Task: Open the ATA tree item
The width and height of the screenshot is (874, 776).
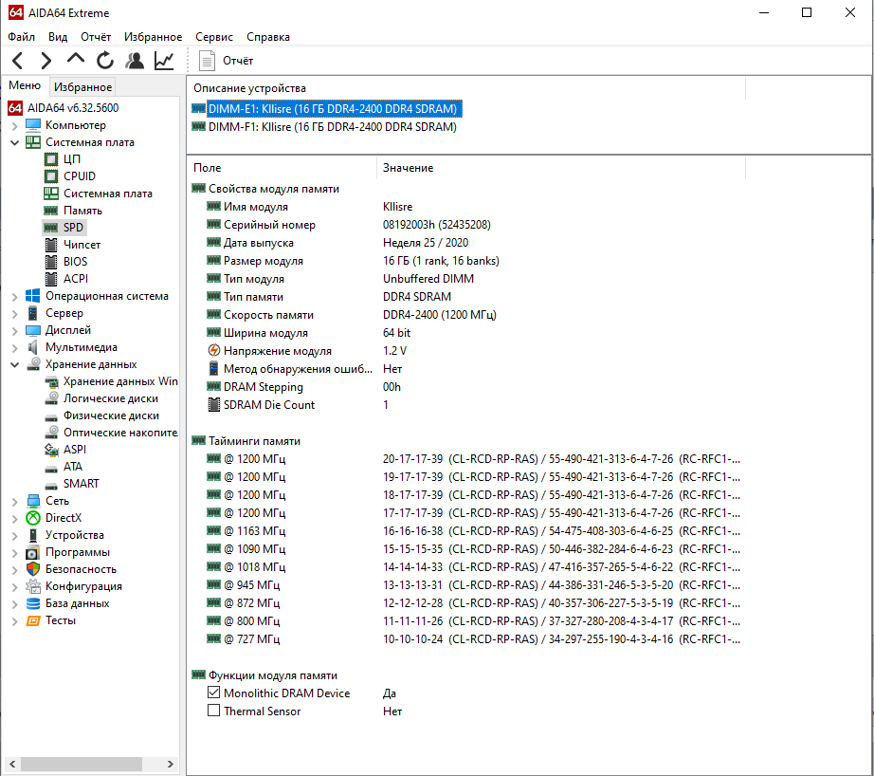Action: pyautogui.click(x=72, y=467)
